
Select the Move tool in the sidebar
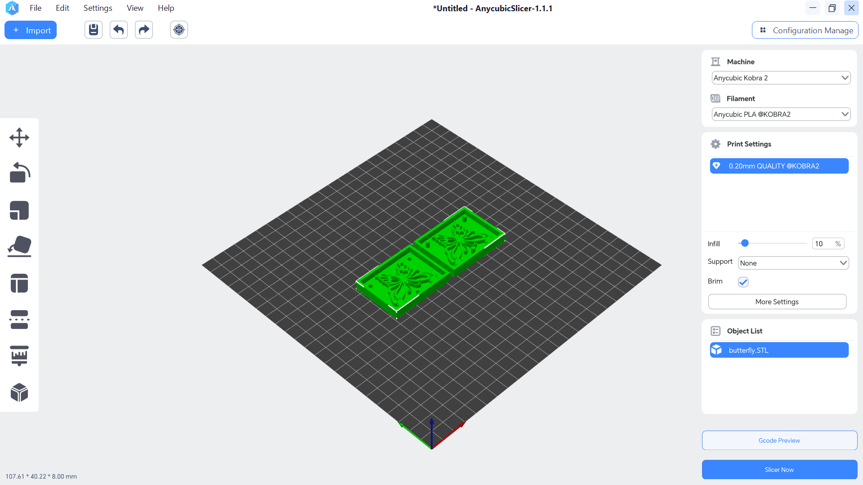pyautogui.click(x=19, y=138)
